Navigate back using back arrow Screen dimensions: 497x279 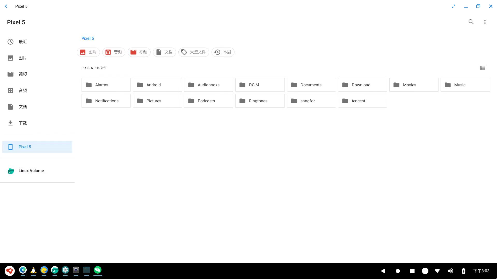coord(6,6)
